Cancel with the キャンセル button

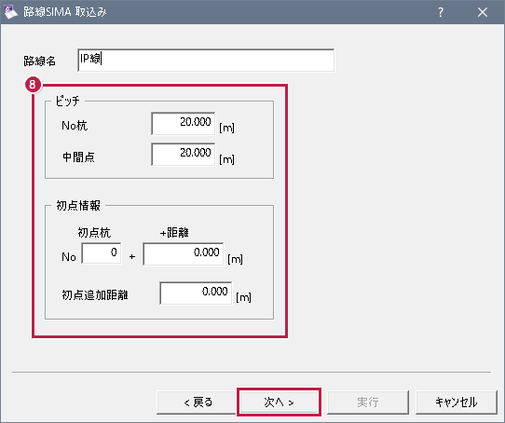(457, 403)
